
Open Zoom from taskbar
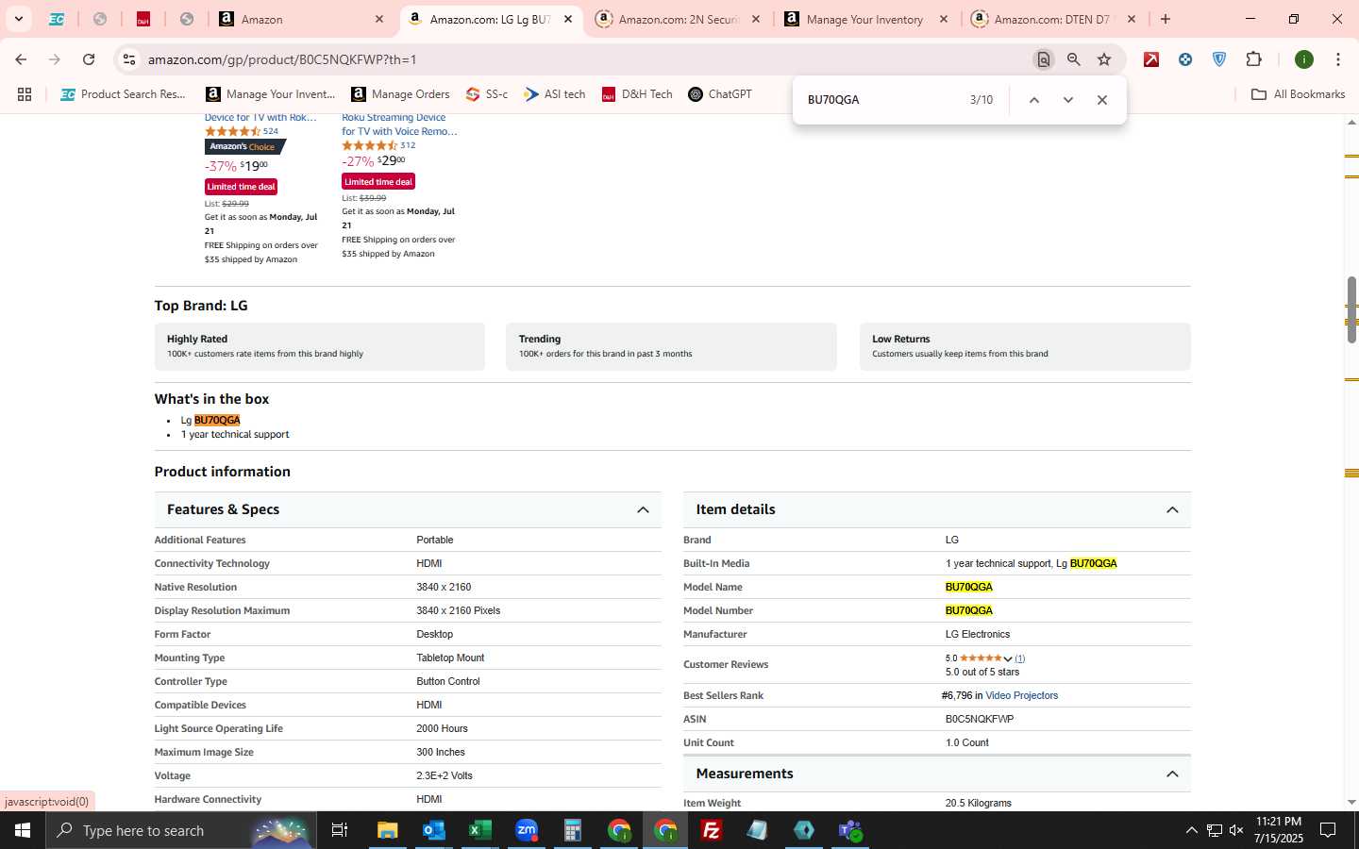click(527, 830)
